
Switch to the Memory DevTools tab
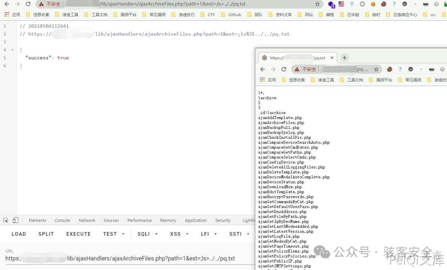[168, 220]
